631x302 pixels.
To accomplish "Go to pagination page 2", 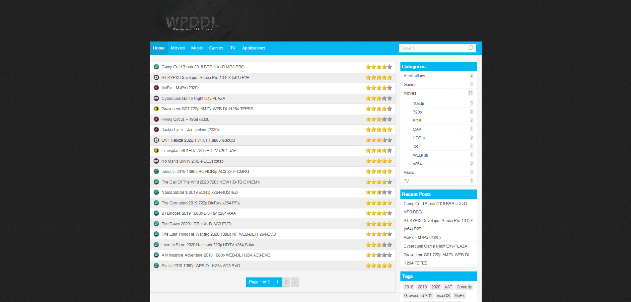I will point(286,282).
